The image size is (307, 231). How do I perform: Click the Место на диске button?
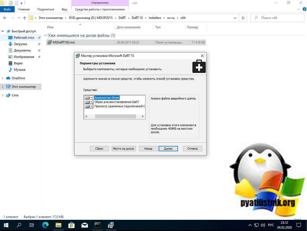(123, 149)
